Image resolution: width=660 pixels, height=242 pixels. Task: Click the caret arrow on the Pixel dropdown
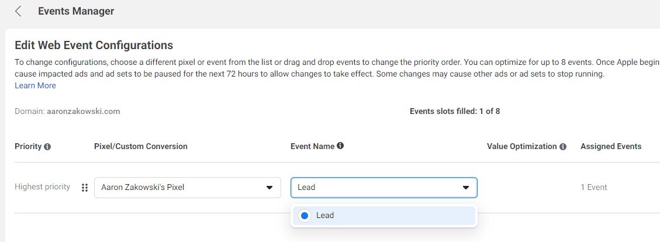(269, 188)
